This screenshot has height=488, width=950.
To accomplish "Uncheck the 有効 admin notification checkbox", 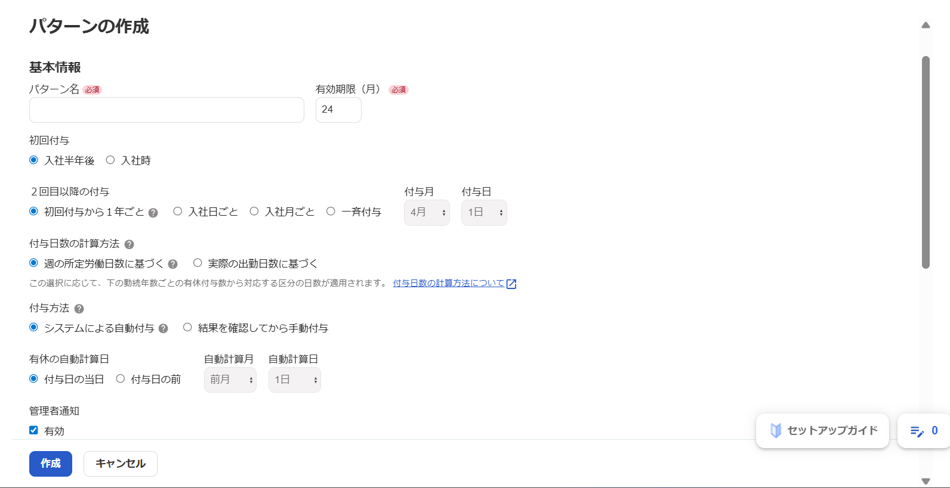I will (33, 430).
